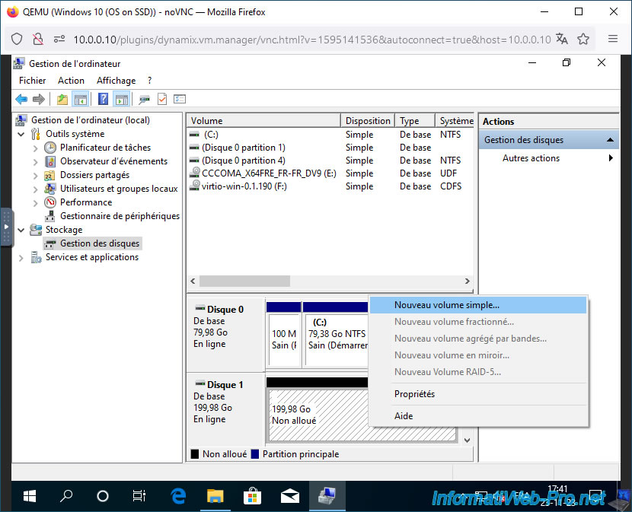Click the Forward arrow toolbar icon

[38, 99]
